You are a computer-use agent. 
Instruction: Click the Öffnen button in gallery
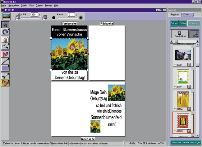[x=174, y=23]
